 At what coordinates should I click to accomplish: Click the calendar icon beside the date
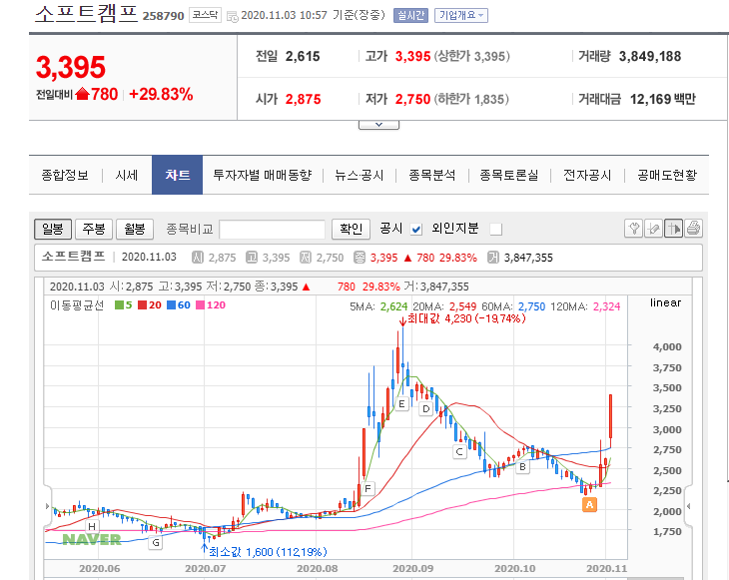[x=232, y=17]
